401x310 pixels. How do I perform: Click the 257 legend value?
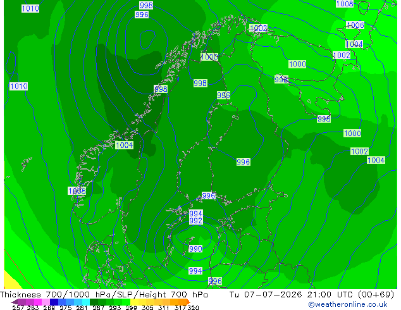tap(18, 307)
